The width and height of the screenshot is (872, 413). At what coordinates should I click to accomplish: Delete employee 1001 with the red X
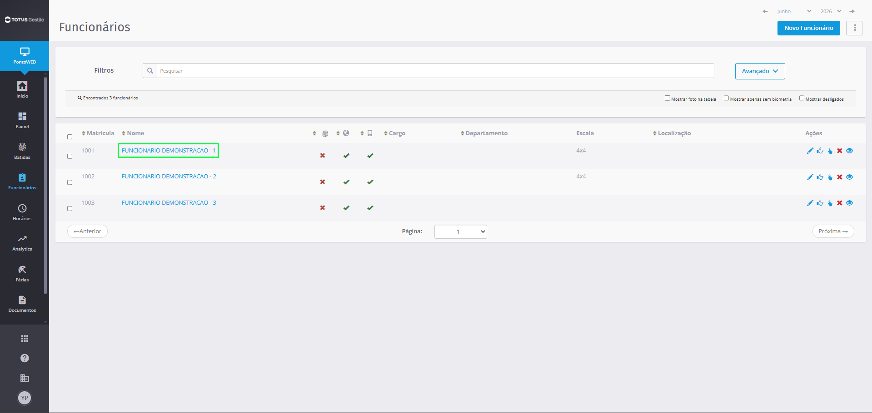point(840,151)
